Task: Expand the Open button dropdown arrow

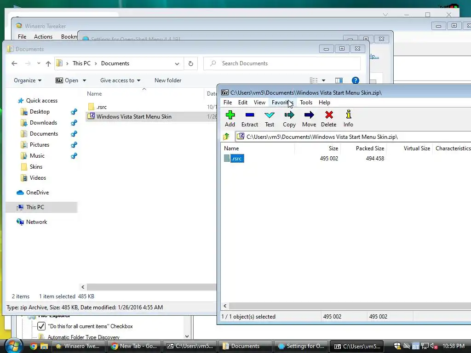Action: pyautogui.click(x=85, y=80)
